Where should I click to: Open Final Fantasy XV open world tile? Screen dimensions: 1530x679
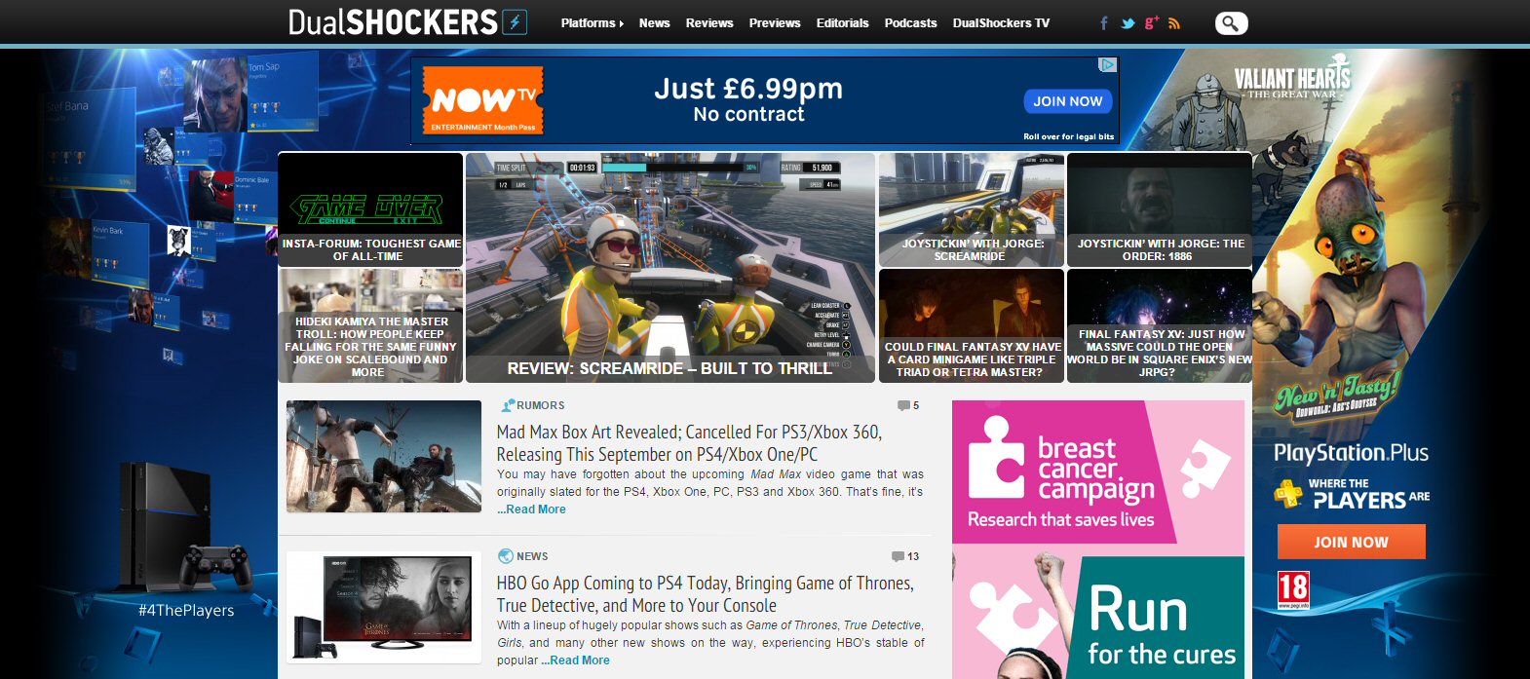click(x=1160, y=325)
